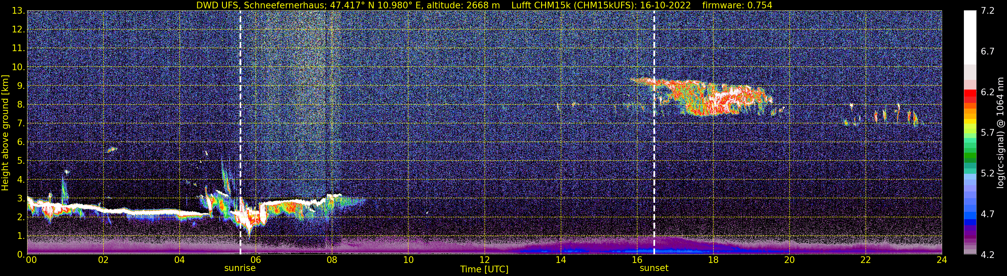Click the time tick label '14'
Image resolution: width=1007 pixels, height=276 pixels.
[x=560, y=260]
